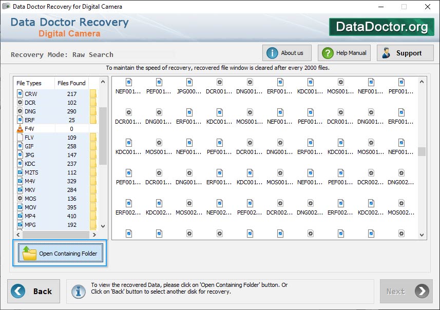440x310 pixels.
Task: Click the GIF file type icon
Action: point(20,146)
